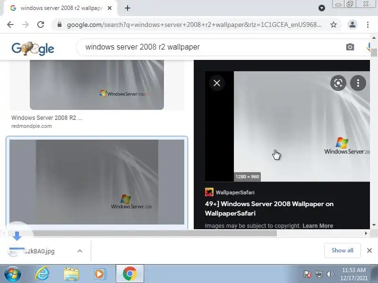Click the Learn More copyright link

point(318,226)
